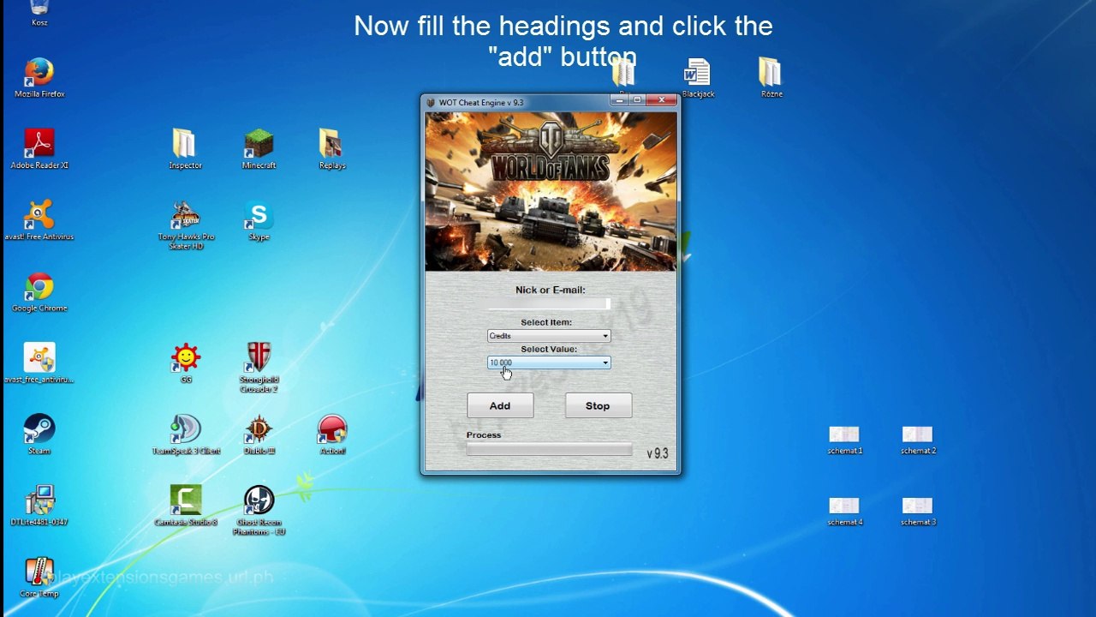Screen dimensions: 1096x617
Task: Click the WOT Cheat Engine title bar icon
Action: pos(431,103)
